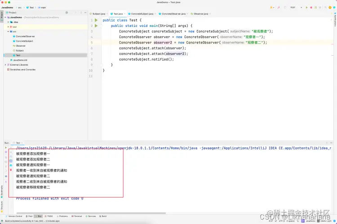Screen dimensions: 337x224
Task: Click the green Run button in top toolbar
Action: (x=306, y=8)
